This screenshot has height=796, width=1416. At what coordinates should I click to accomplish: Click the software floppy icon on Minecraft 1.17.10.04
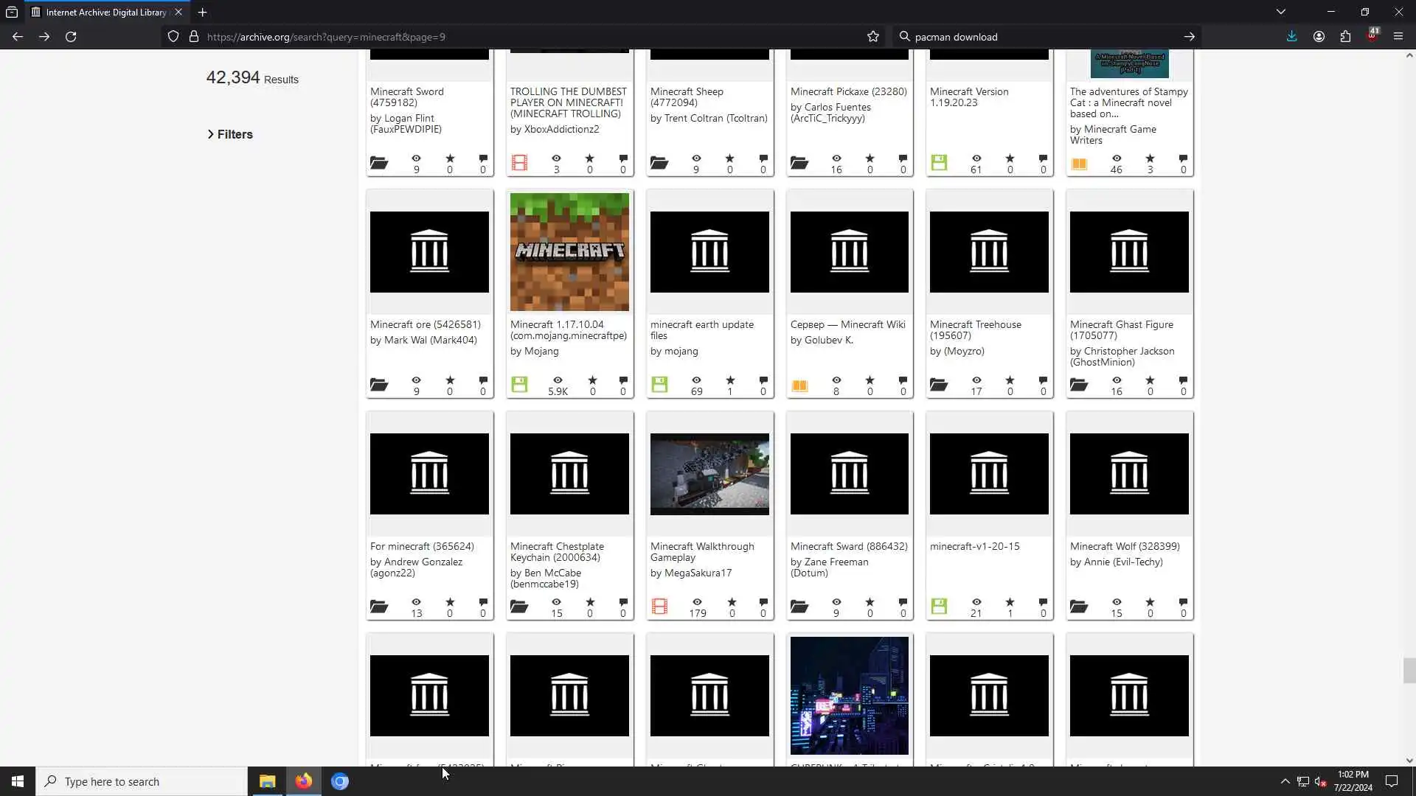click(x=519, y=385)
